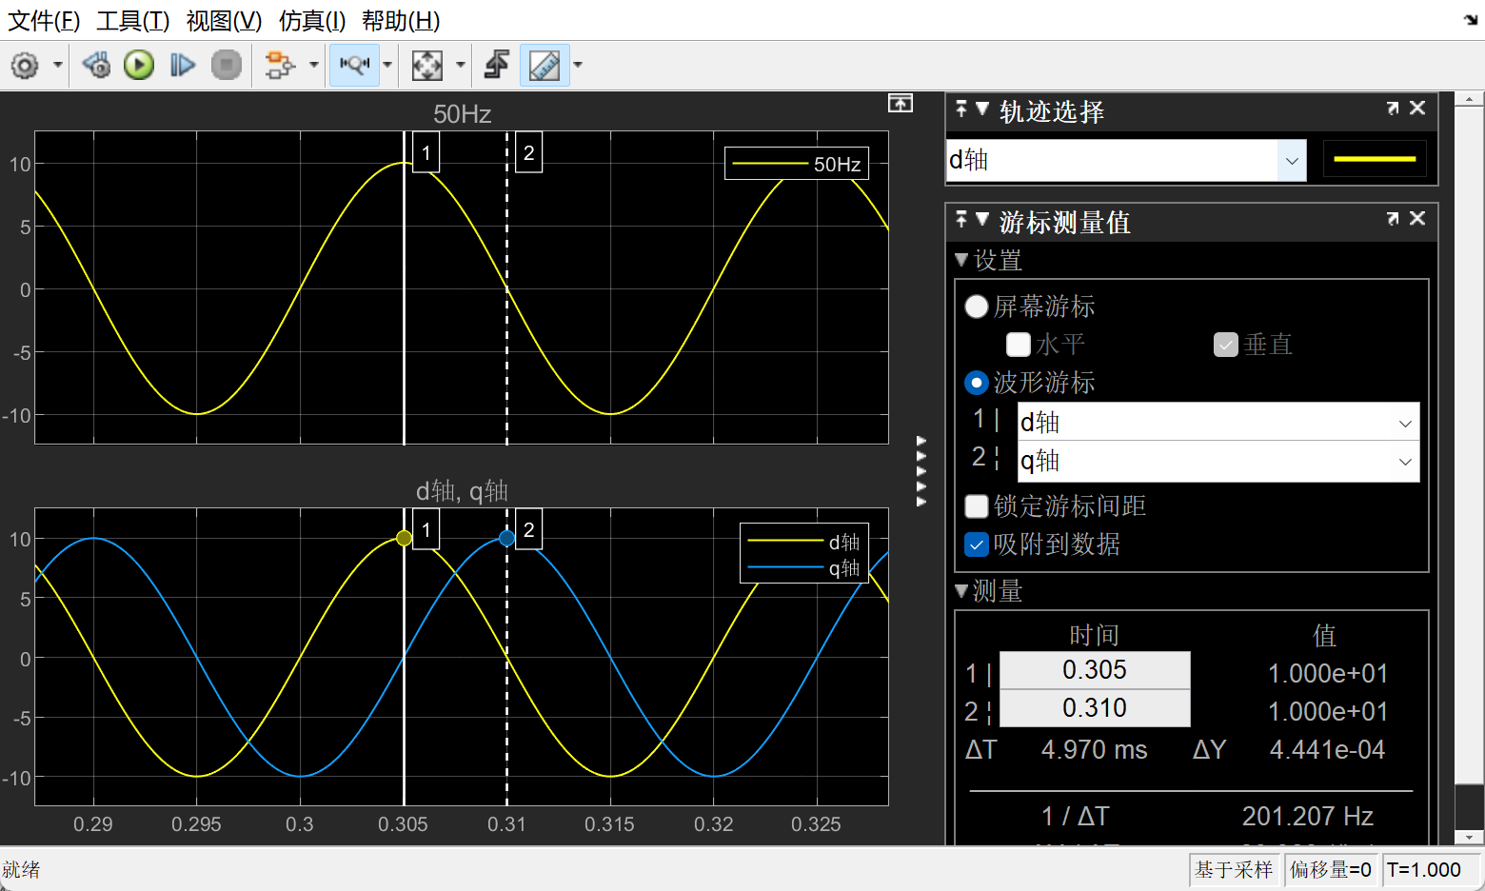This screenshot has height=891, width=1485.
Task: Collapse the 设置 section
Action: [x=961, y=260]
